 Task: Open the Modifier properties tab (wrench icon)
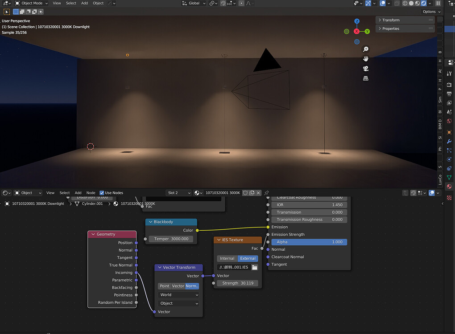point(449,142)
